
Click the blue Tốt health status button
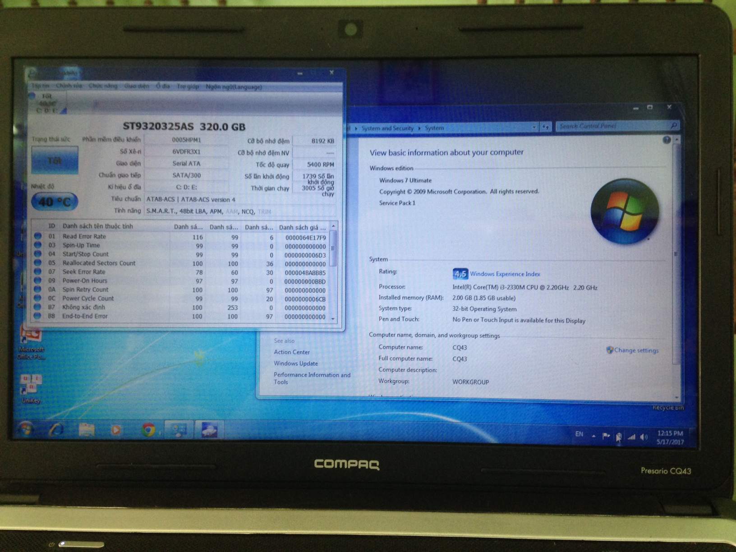[55, 160]
